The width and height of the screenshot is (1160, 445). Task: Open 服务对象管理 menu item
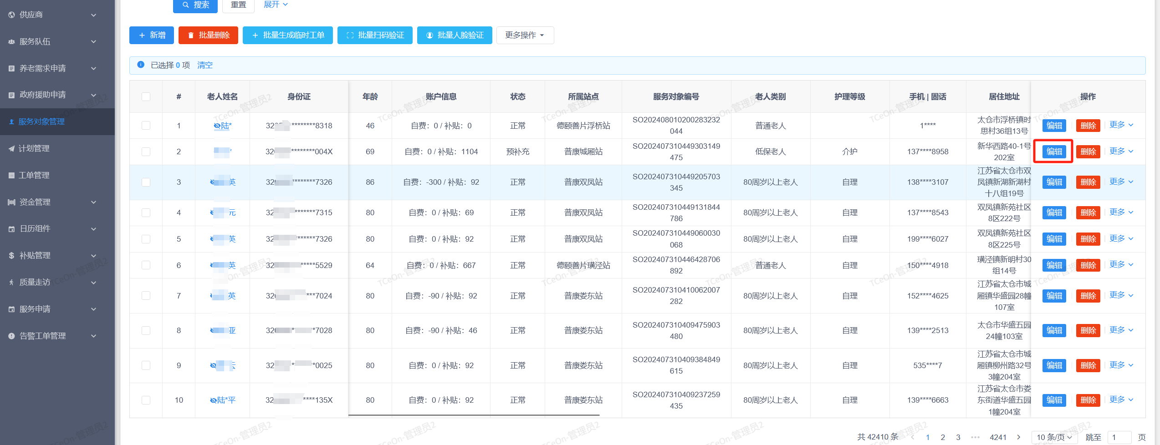pyautogui.click(x=57, y=121)
